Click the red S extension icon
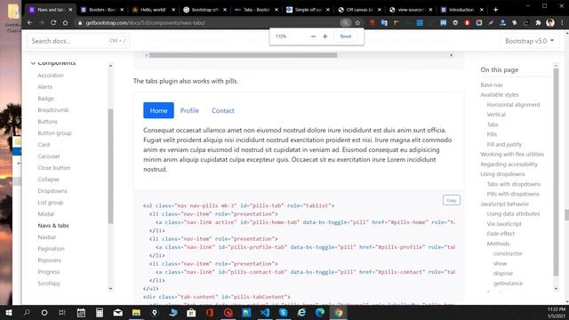569x320 pixels. pos(372,22)
